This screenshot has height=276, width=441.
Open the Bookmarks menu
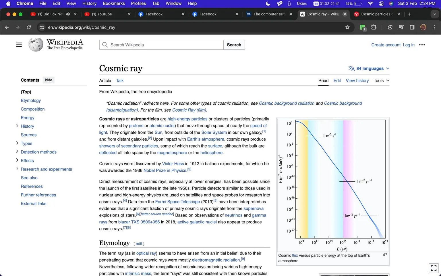point(114,3)
